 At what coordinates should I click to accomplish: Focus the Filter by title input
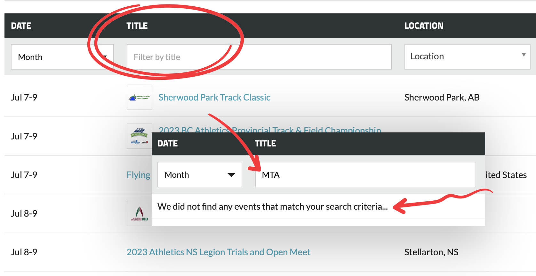point(259,57)
